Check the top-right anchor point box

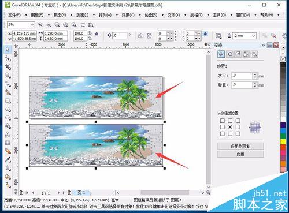click(x=238, y=121)
